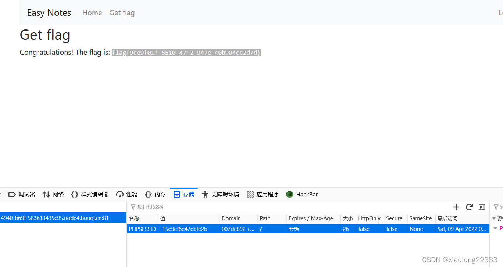Click the Network up-down arrows icon
The height and width of the screenshot is (267, 503).
46,195
